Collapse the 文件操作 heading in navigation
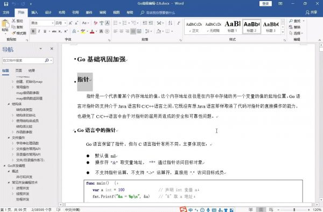 (9, 138)
